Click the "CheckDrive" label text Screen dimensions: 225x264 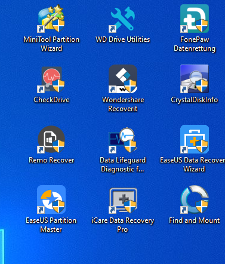pyautogui.click(x=51, y=100)
